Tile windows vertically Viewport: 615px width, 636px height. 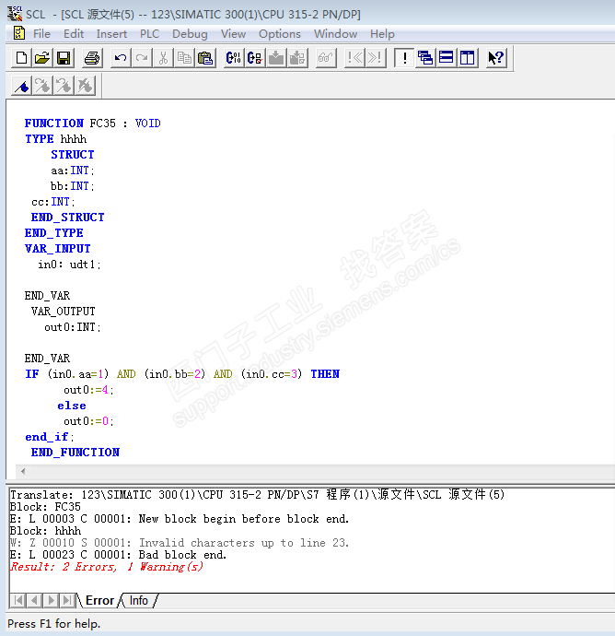click(468, 58)
